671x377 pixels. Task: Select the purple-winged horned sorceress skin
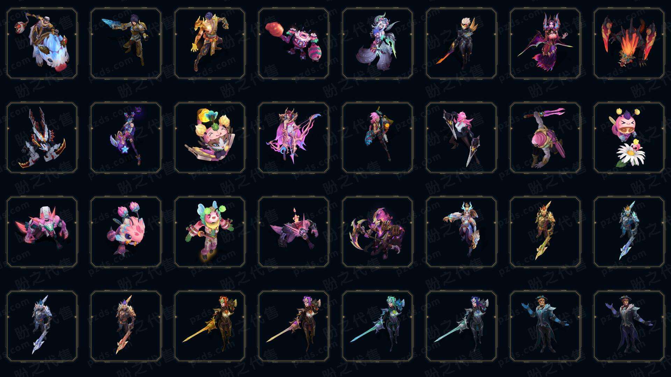[545, 44]
